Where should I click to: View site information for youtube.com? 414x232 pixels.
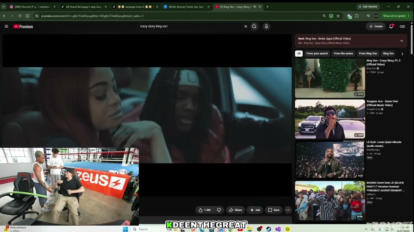point(37,16)
